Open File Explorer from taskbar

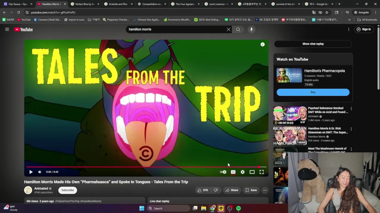tap(204, 208)
